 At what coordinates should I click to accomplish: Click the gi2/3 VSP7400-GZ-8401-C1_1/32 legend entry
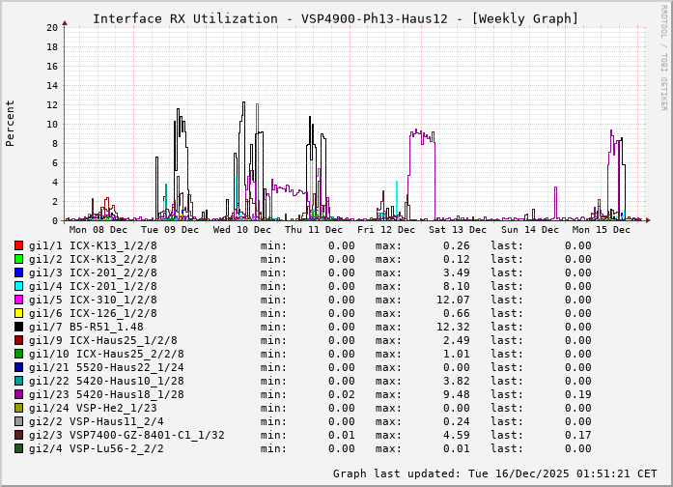[126, 436]
